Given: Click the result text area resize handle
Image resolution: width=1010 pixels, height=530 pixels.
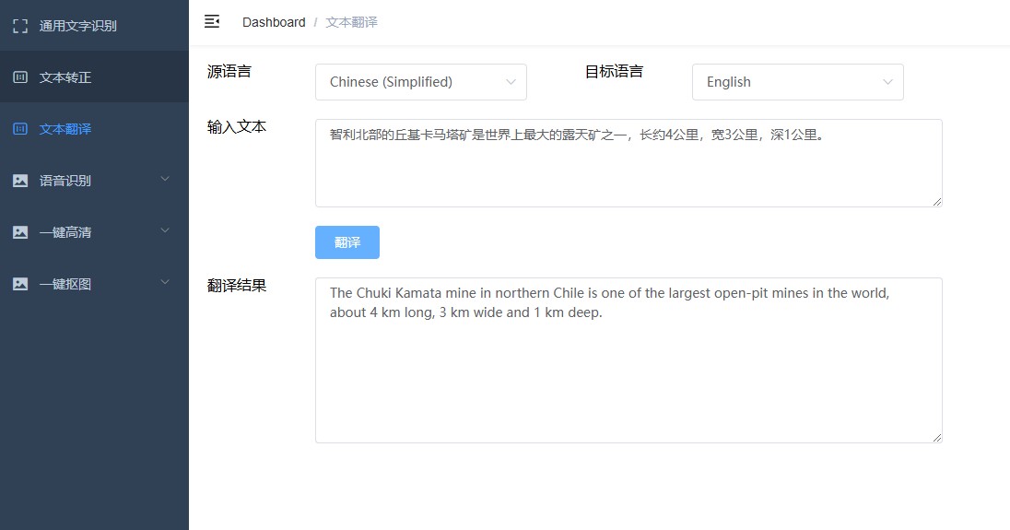Looking at the screenshot, I should coord(937,438).
